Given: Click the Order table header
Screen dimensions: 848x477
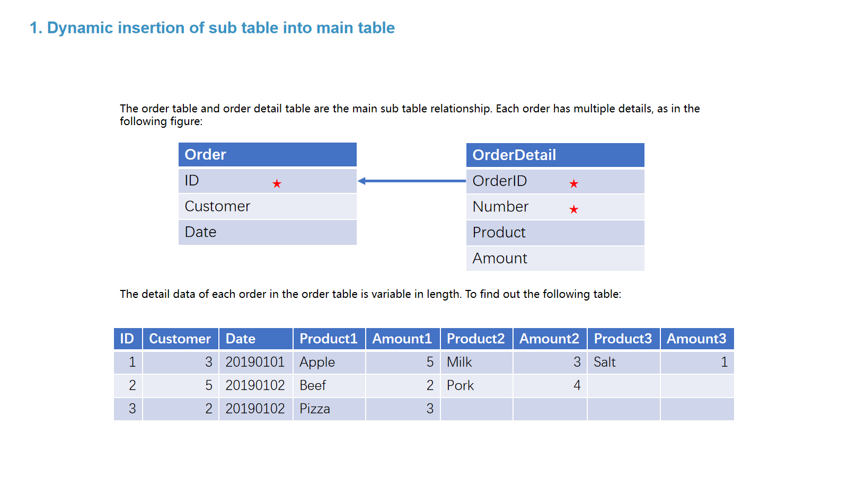Looking at the screenshot, I should [267, 155].
